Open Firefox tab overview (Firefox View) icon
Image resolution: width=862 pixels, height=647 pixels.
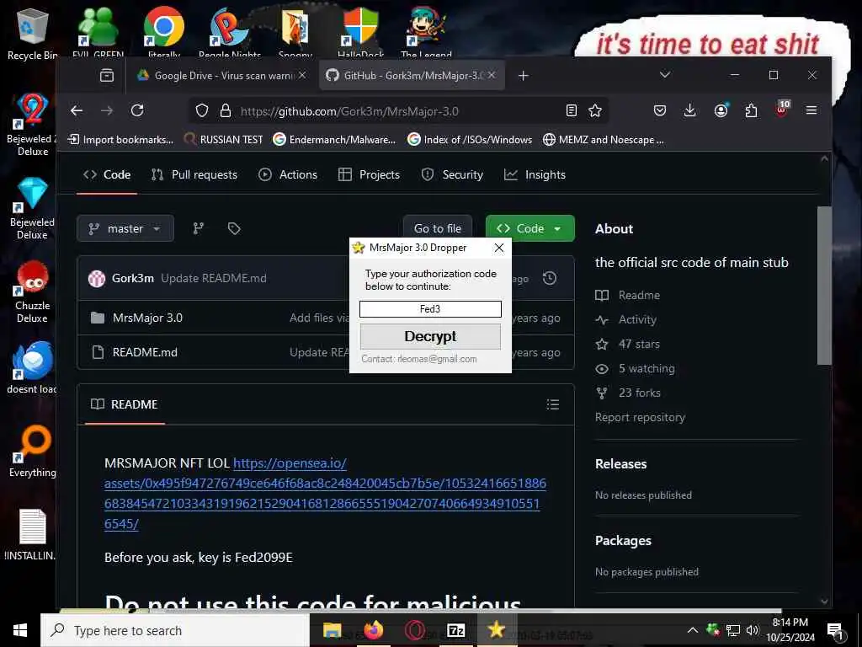[x=107, y=75]
